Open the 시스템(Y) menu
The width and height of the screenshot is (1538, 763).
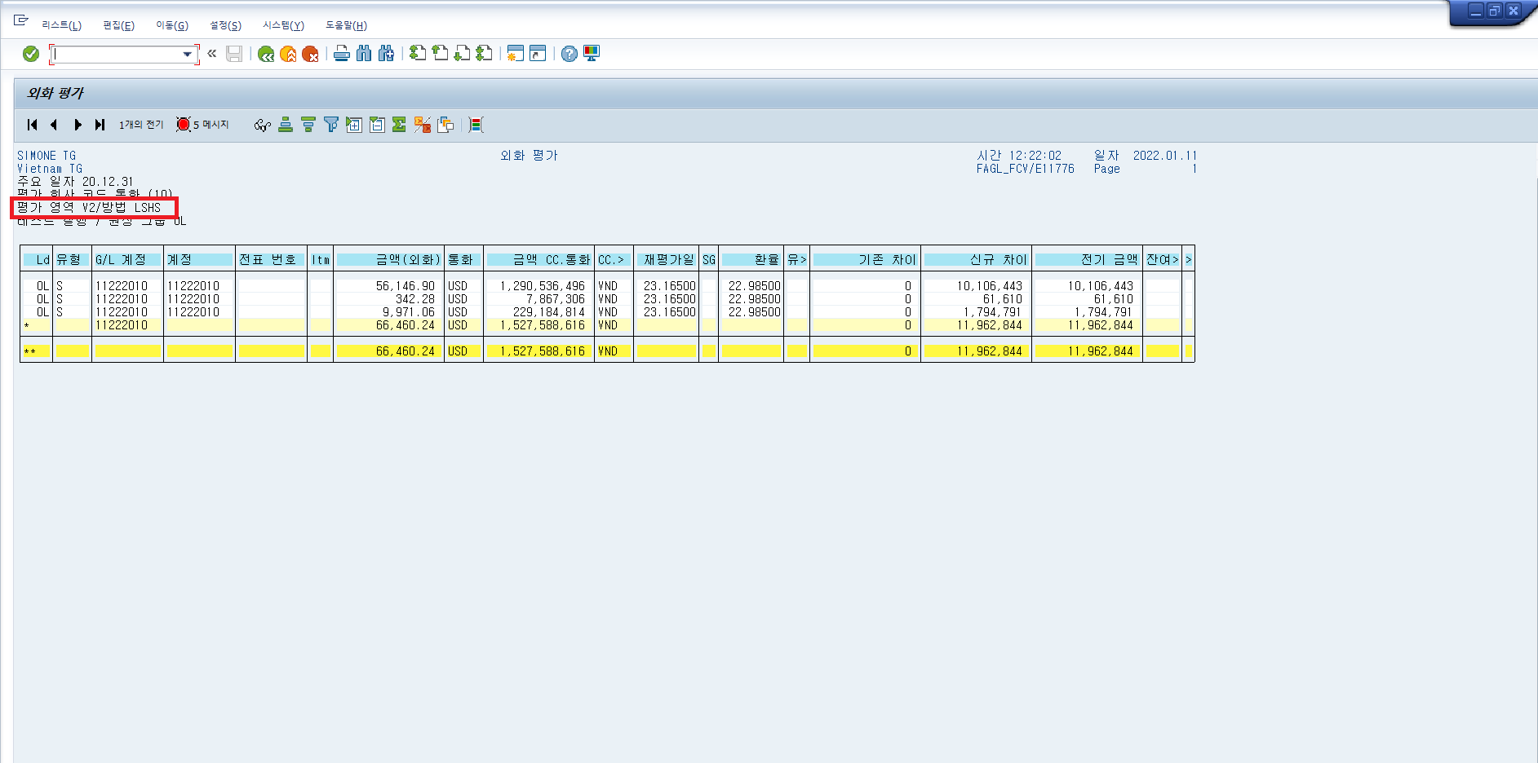(283, 25)
